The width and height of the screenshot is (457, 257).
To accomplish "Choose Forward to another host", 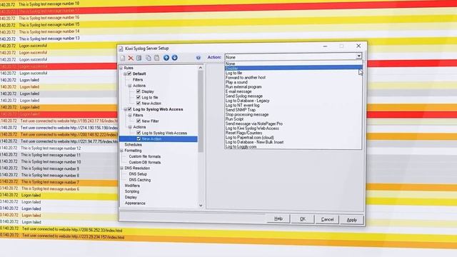I will (293, 78).
